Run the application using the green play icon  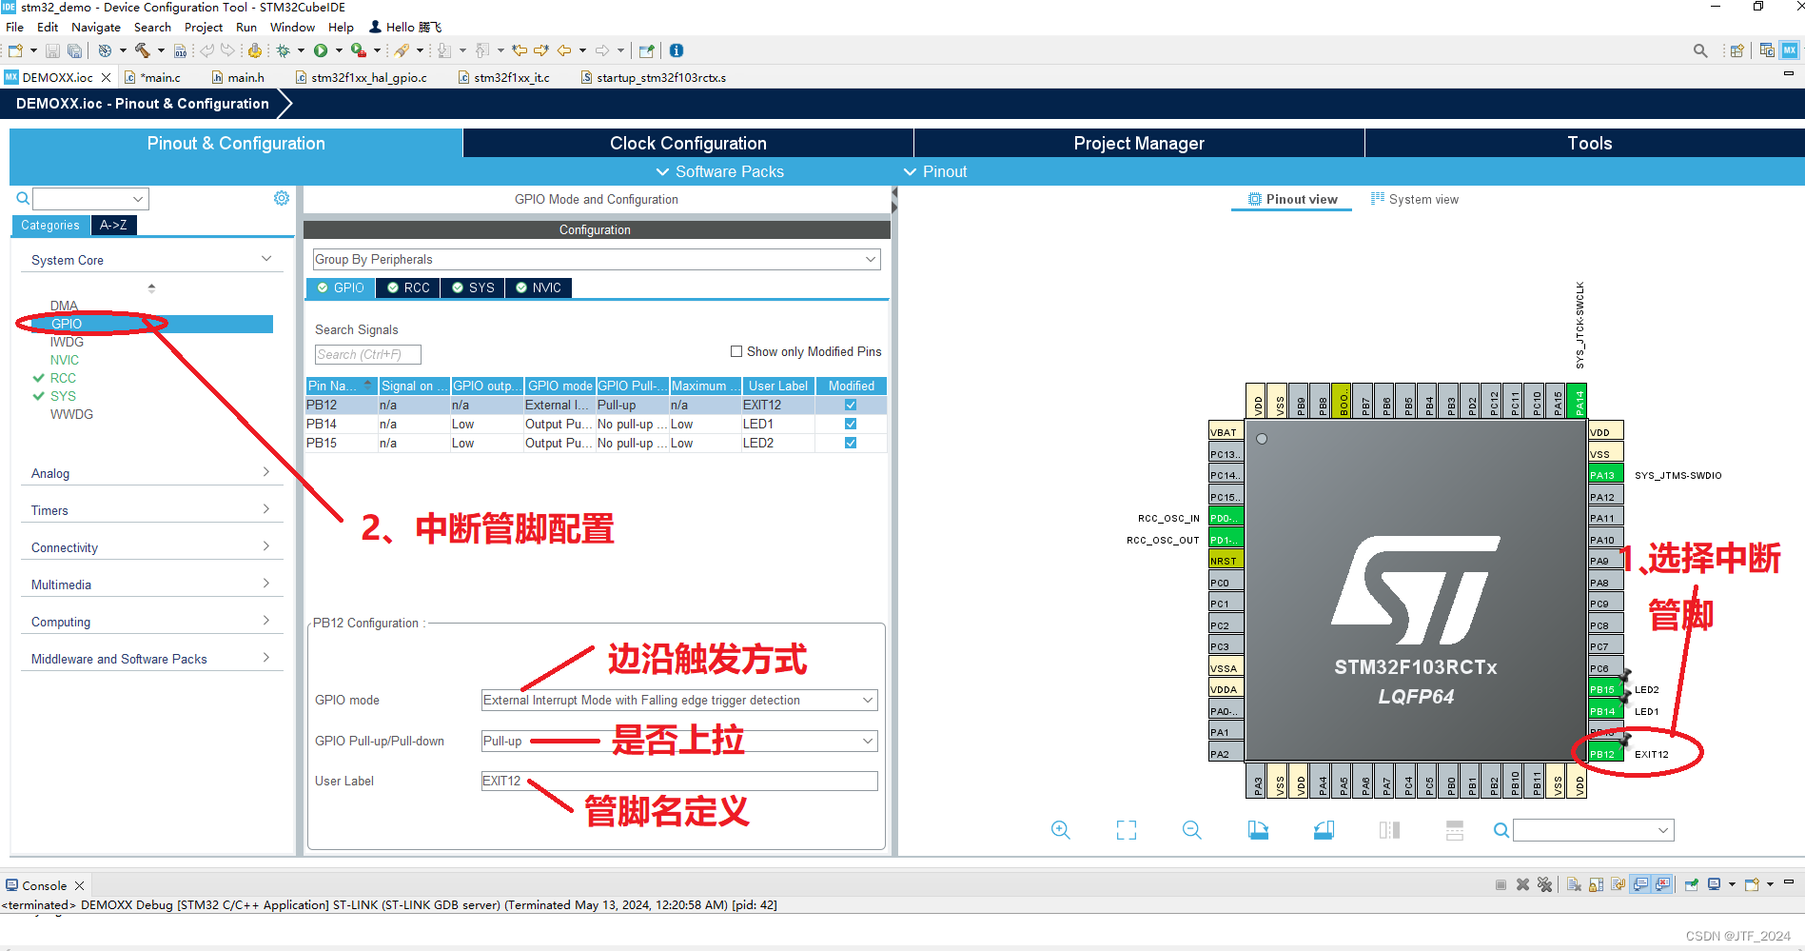click(x=323, y=50)
